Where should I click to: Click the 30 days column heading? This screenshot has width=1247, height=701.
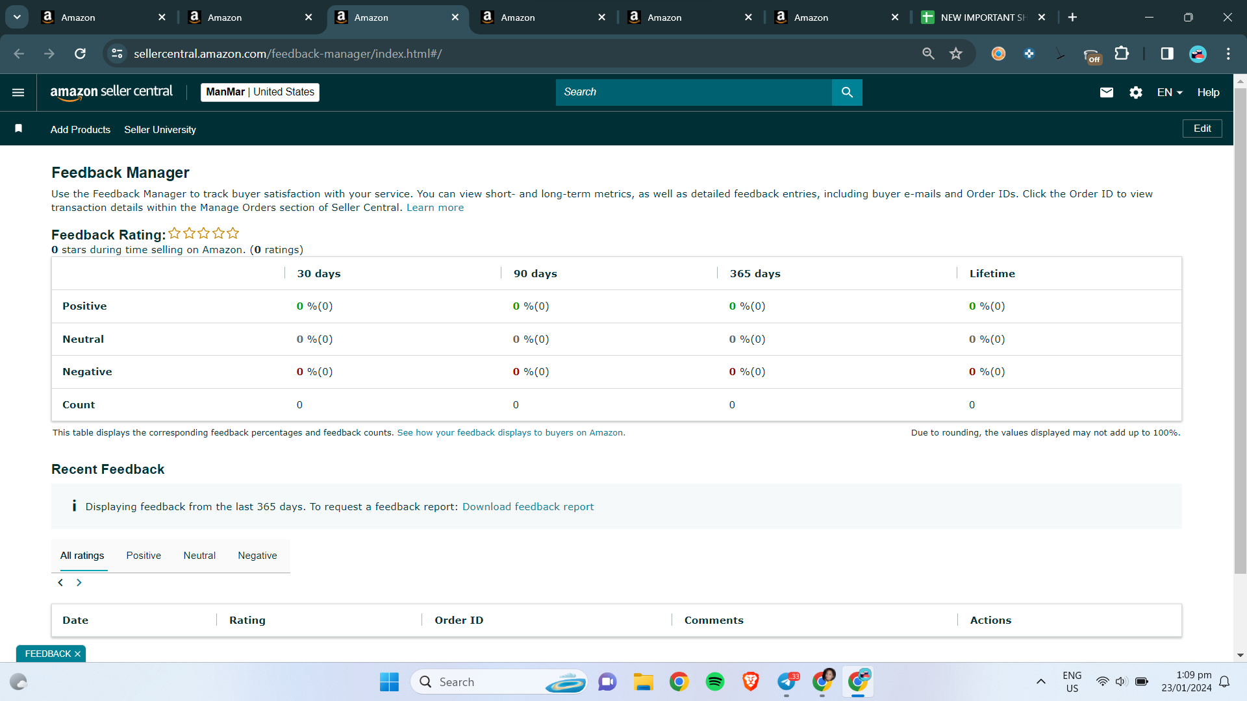coord(319,274)
